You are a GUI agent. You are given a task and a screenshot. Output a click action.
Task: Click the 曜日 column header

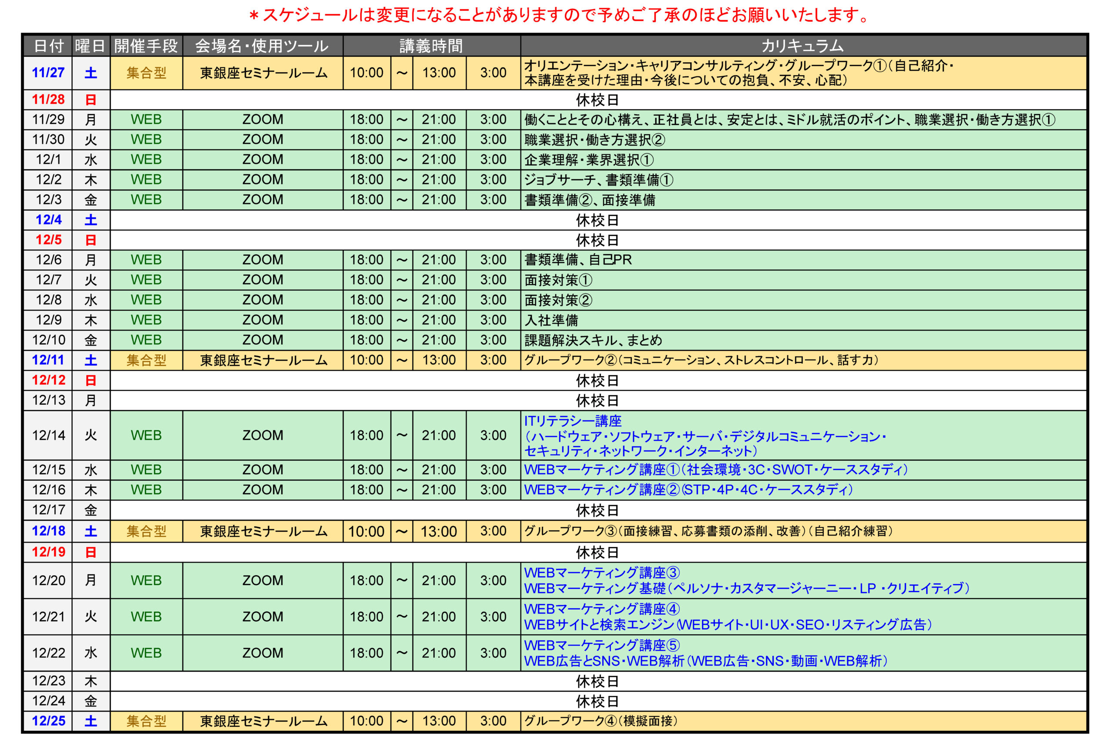[x=91, y=46]
